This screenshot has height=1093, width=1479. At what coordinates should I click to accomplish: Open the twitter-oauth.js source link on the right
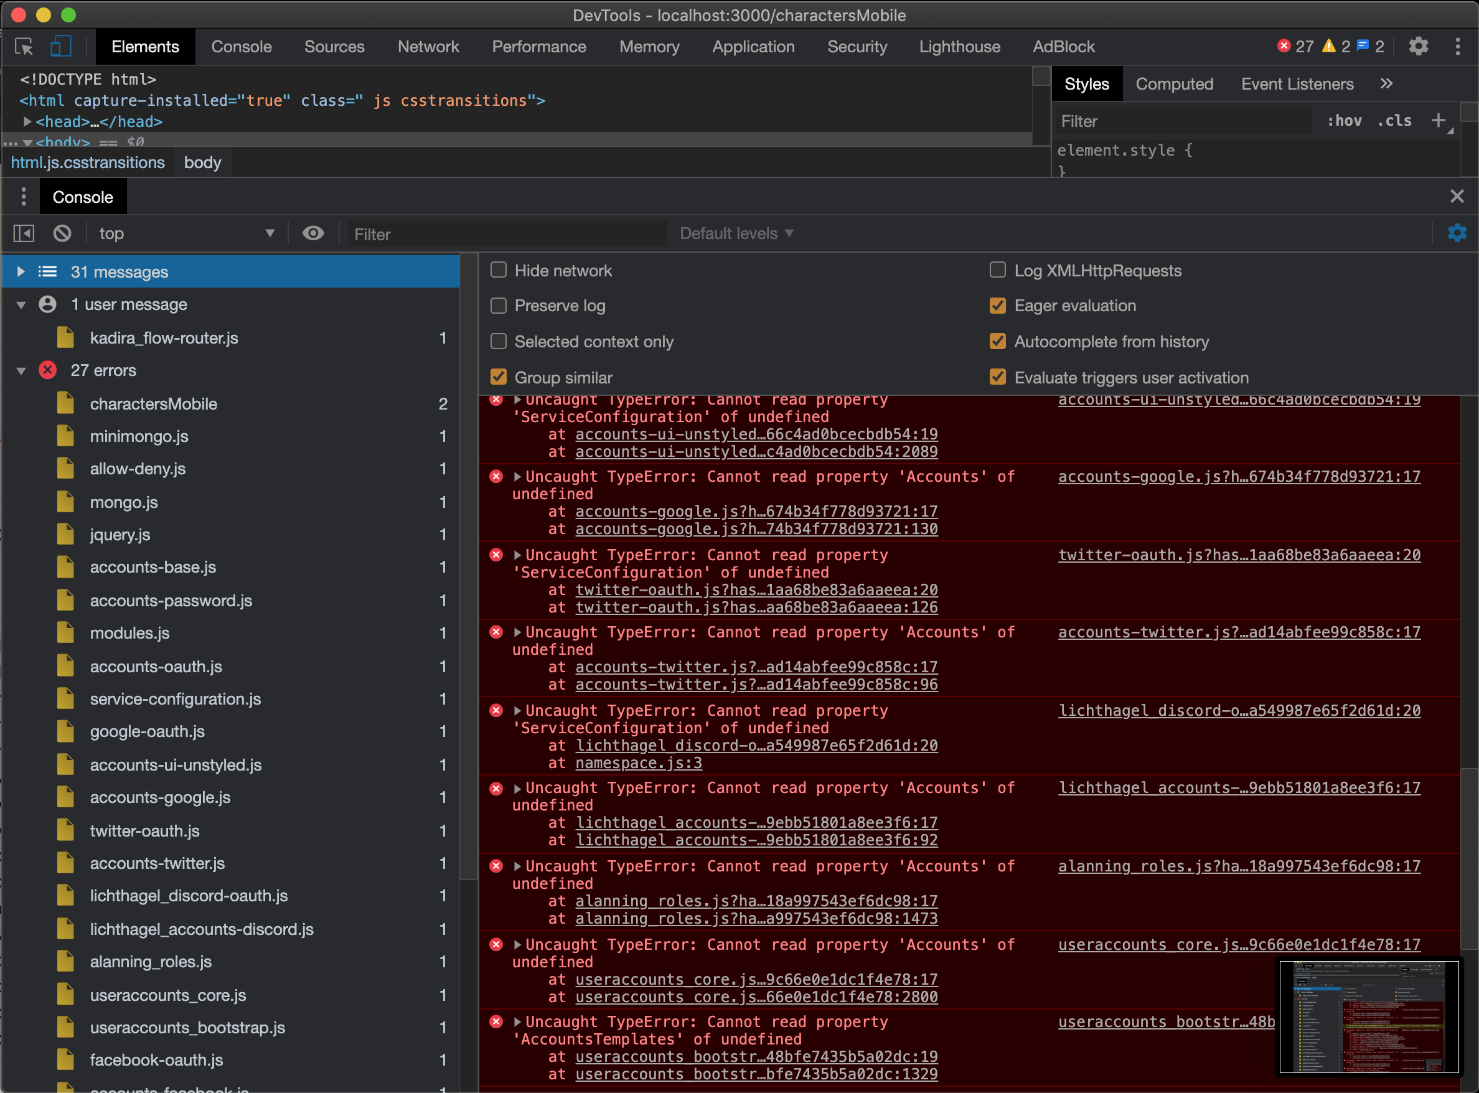(1239, 555)
